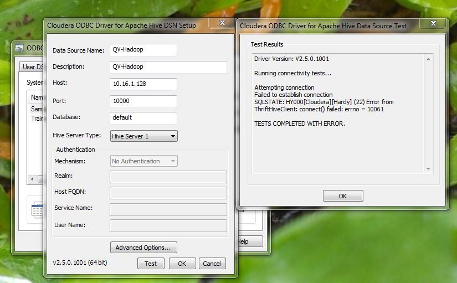
Task: Click 'TESTS COMPLETED WITH ERROR.' text
Action: [299, 124]
